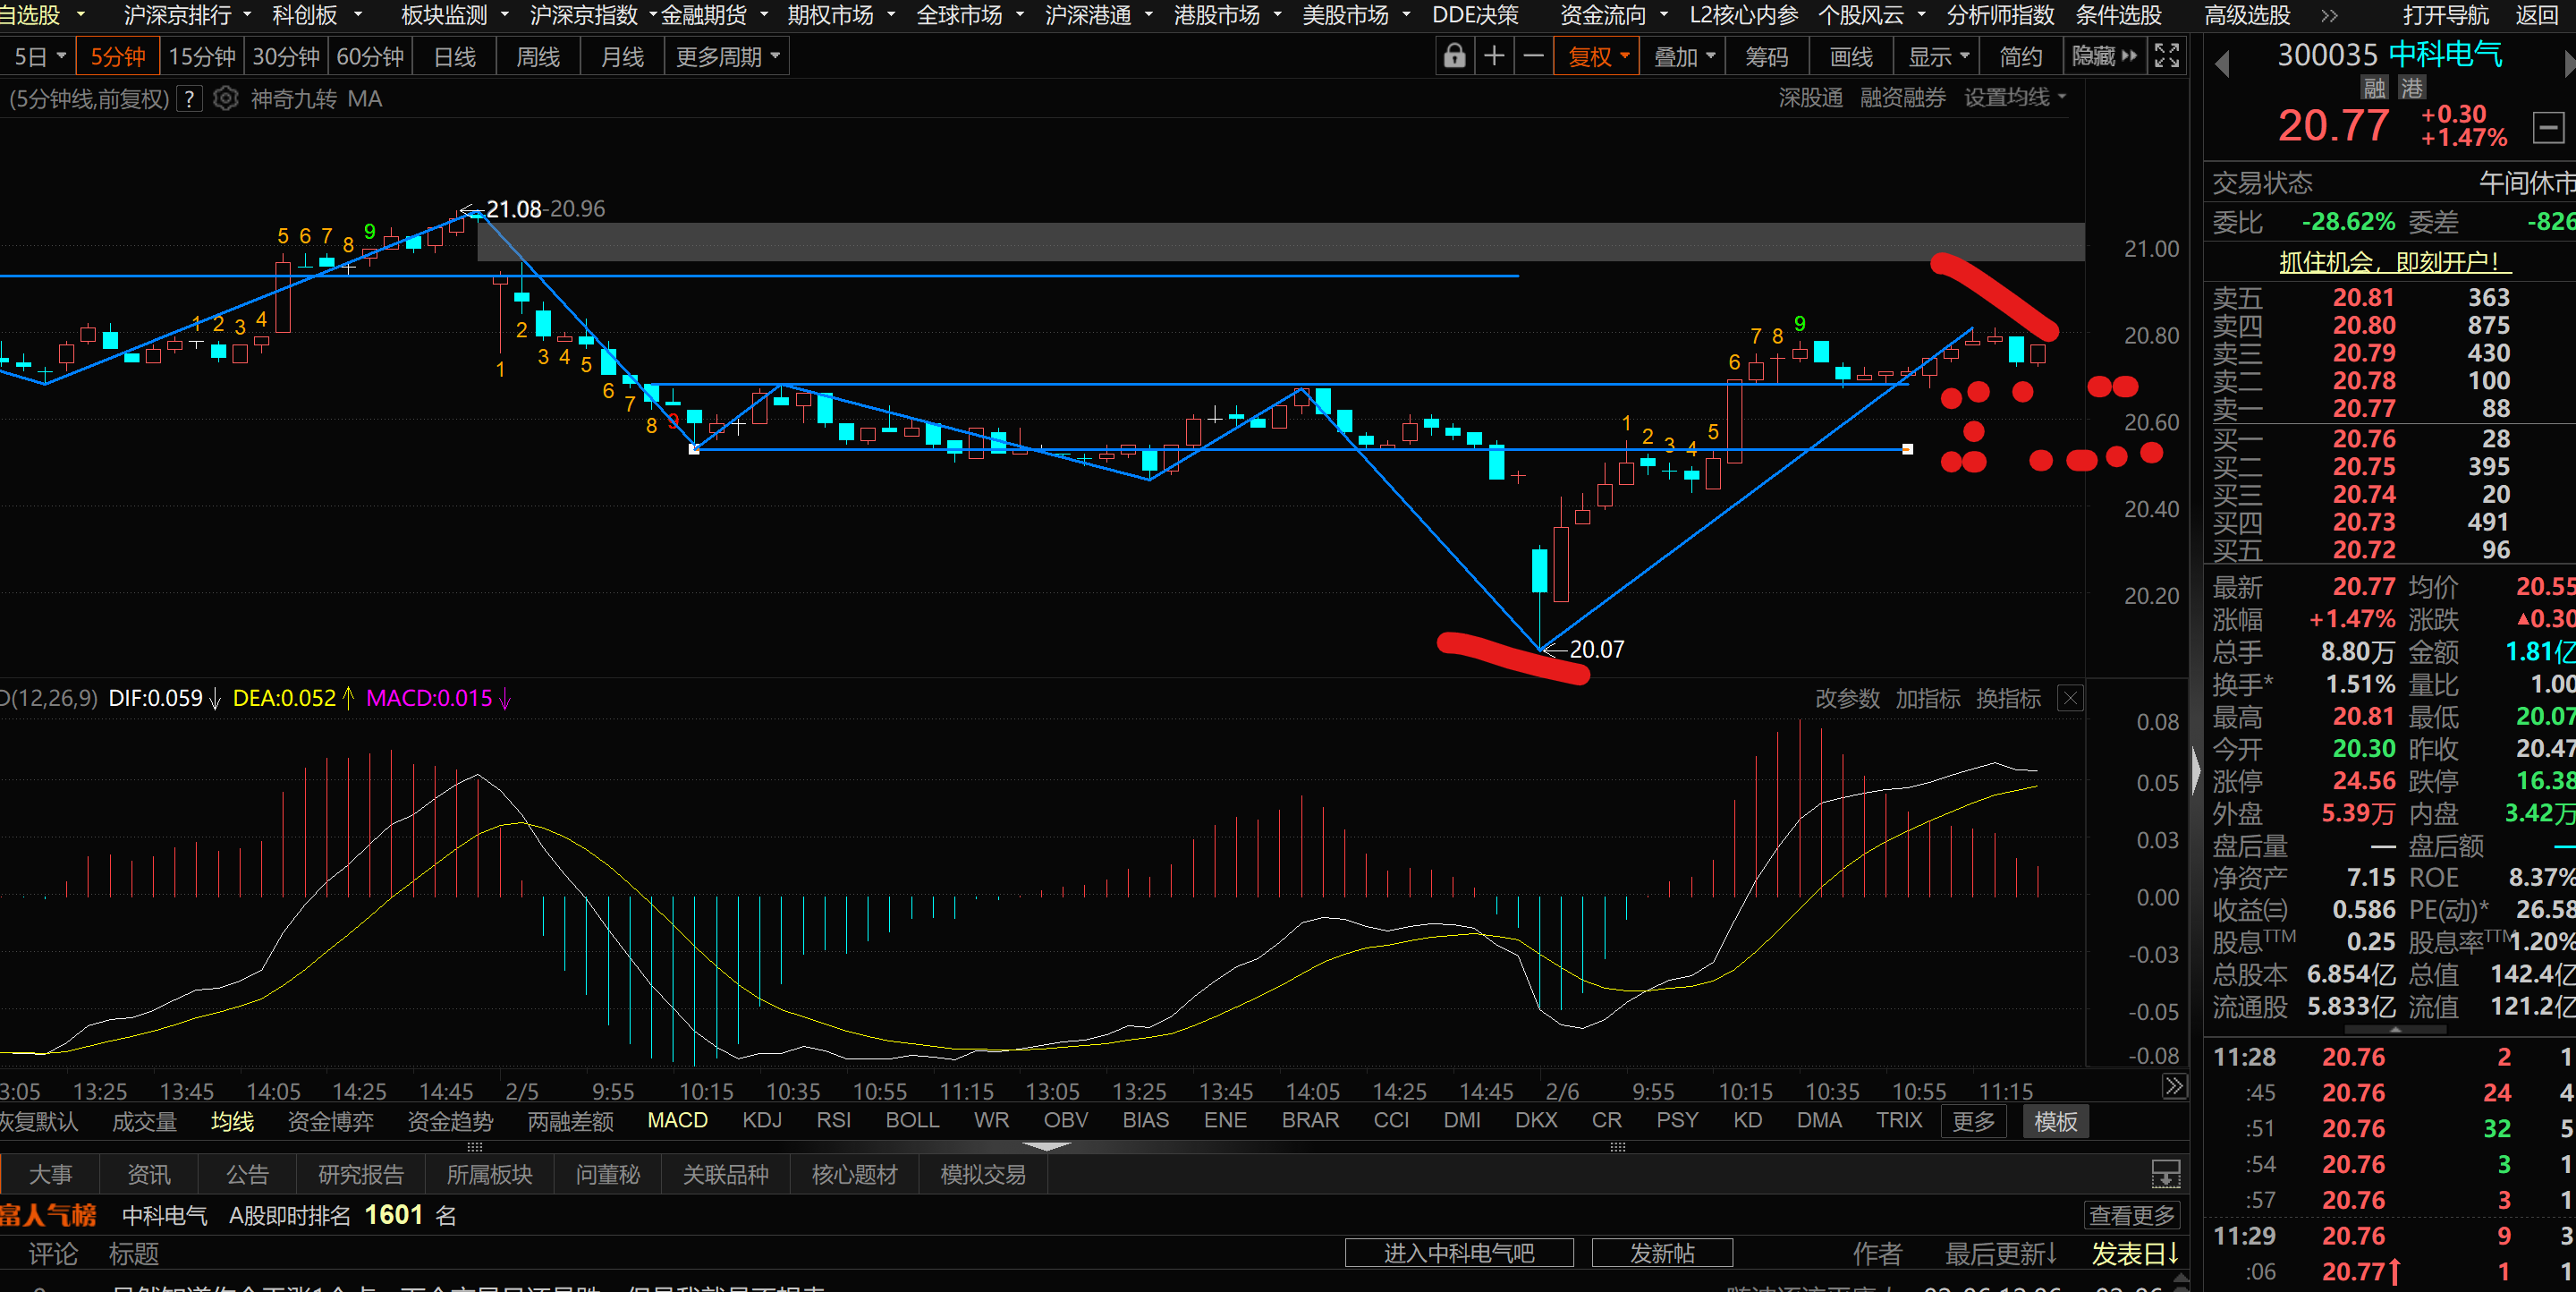Expand 更多周期 period dropdown
Image resolution: width=2576 pixels, height=1292 pixels.
727,57
